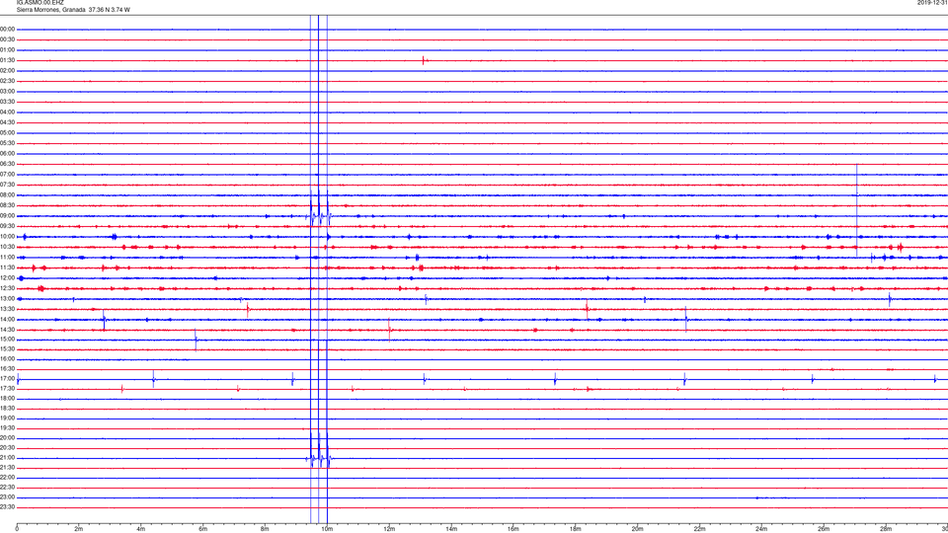
Task: Select the 11:00 trace time label
Action: pyautogui.click(x=7, y=257)
